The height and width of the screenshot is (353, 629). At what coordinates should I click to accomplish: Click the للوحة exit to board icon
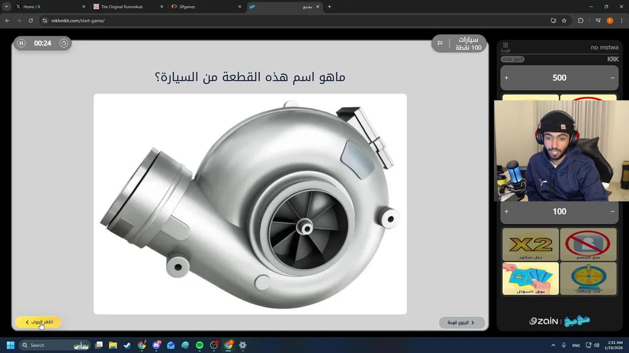tap(505, 47)
